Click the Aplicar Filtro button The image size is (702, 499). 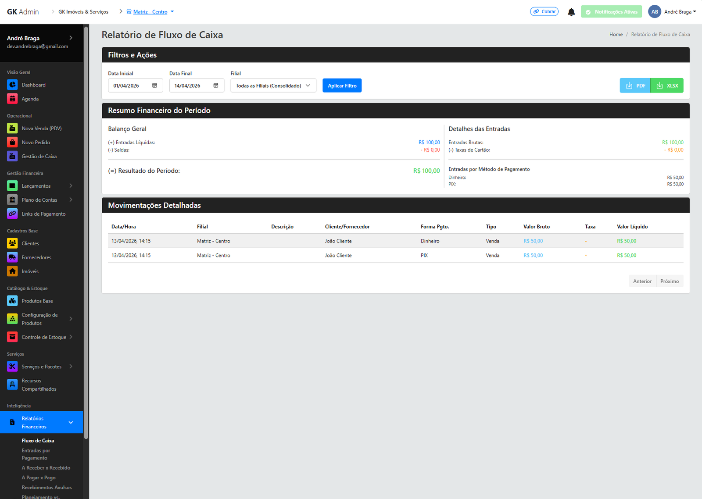[x=342, y=86]
